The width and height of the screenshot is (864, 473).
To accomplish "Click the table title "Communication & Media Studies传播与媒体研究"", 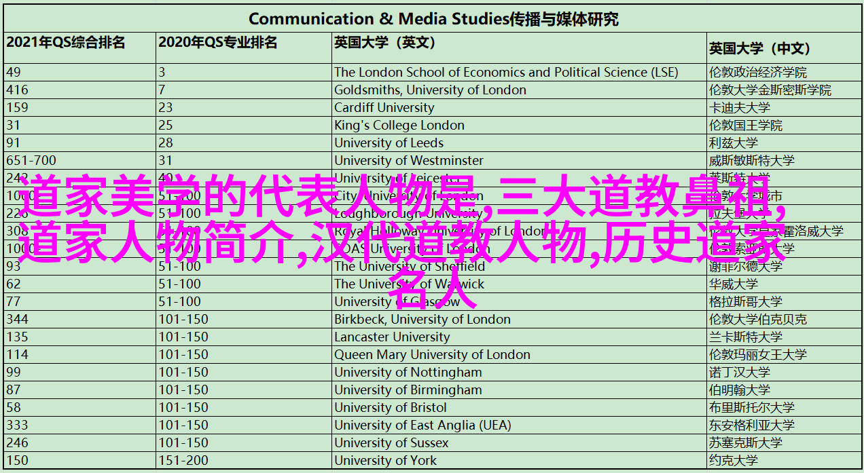I will click(x=433, y=19).
